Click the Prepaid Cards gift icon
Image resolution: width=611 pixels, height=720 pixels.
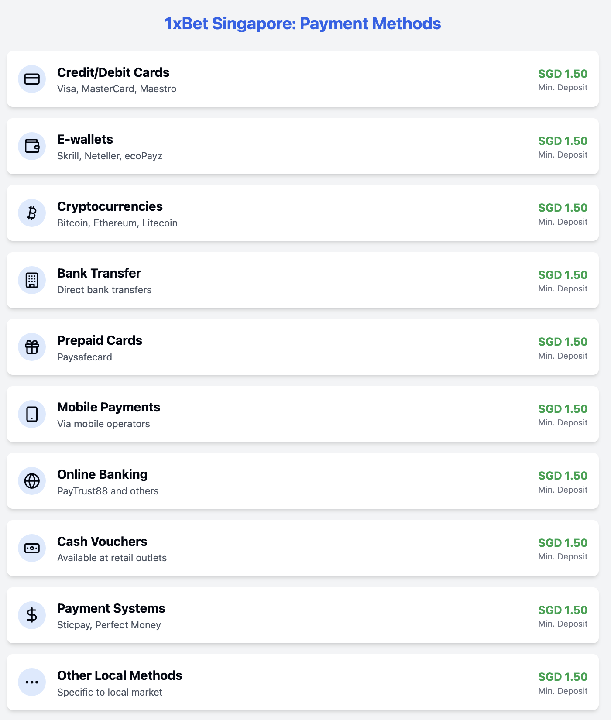click(x=32, y=347)
